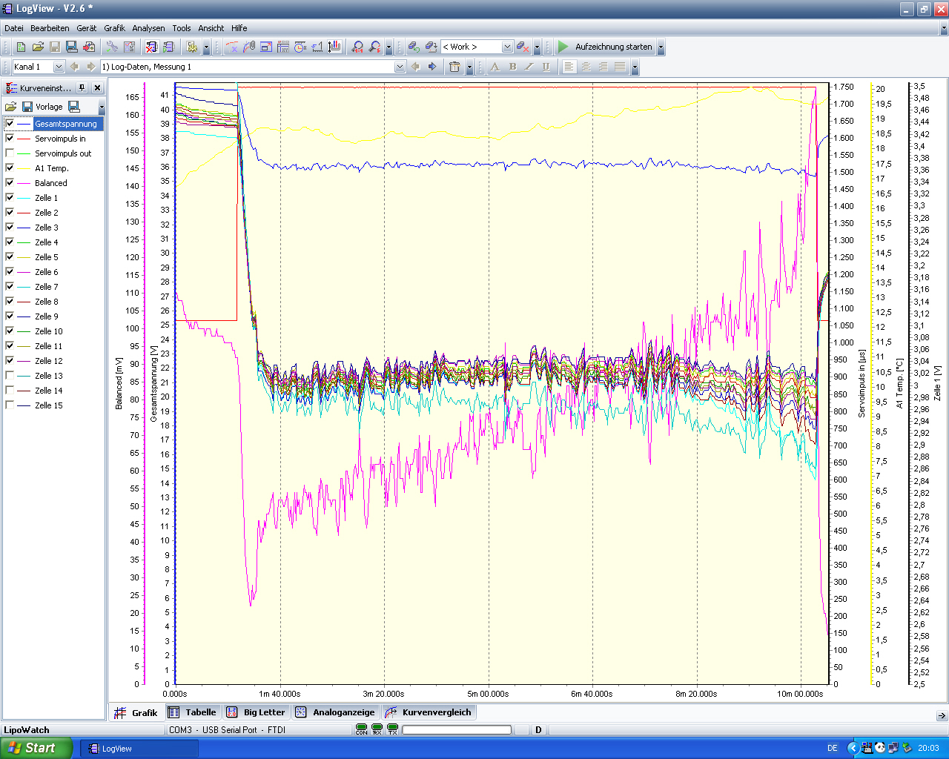Expand the Vorlage toolbar overflow arrow
Viewport: 949px width, 759px height.
(102, 107)
